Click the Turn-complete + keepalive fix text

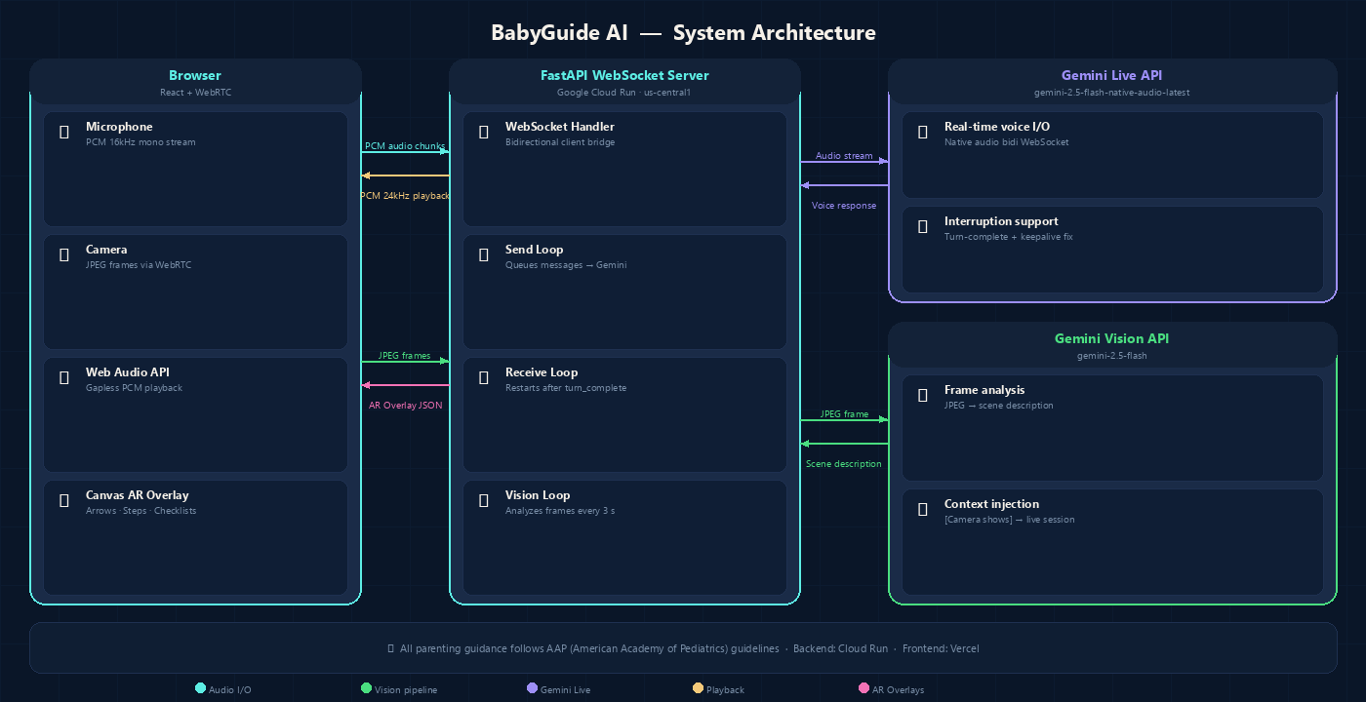[1009, 237]
